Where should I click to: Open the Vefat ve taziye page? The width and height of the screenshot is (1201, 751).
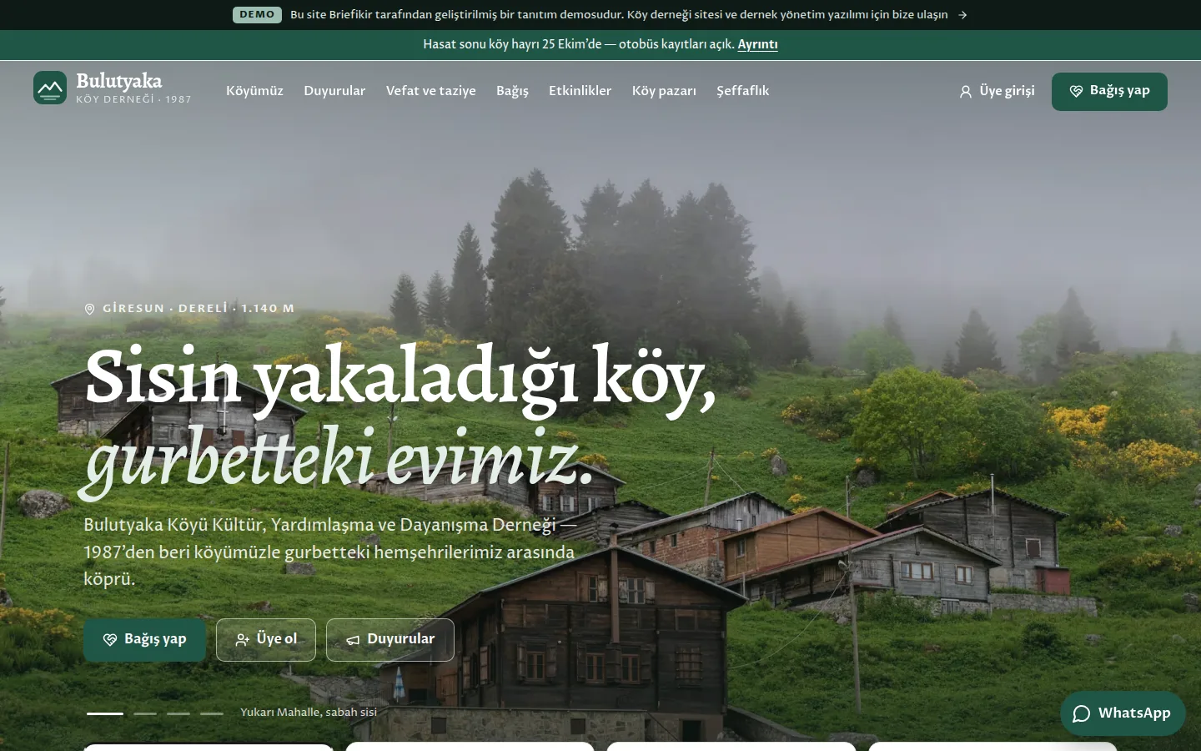tap(431, 91)
